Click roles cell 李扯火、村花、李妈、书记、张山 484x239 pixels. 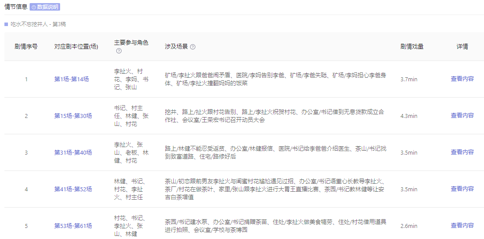click(131, 79)
